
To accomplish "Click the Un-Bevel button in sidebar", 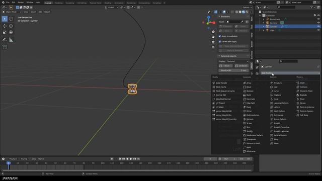I will pos(242,66).
